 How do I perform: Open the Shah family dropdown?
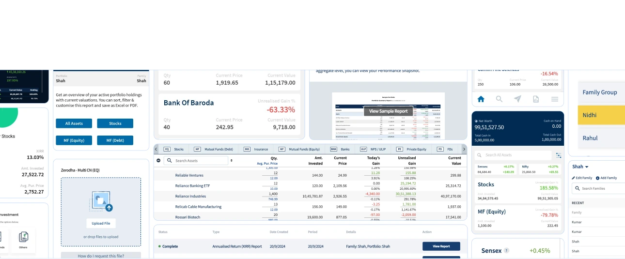click(x=580, y=167)
